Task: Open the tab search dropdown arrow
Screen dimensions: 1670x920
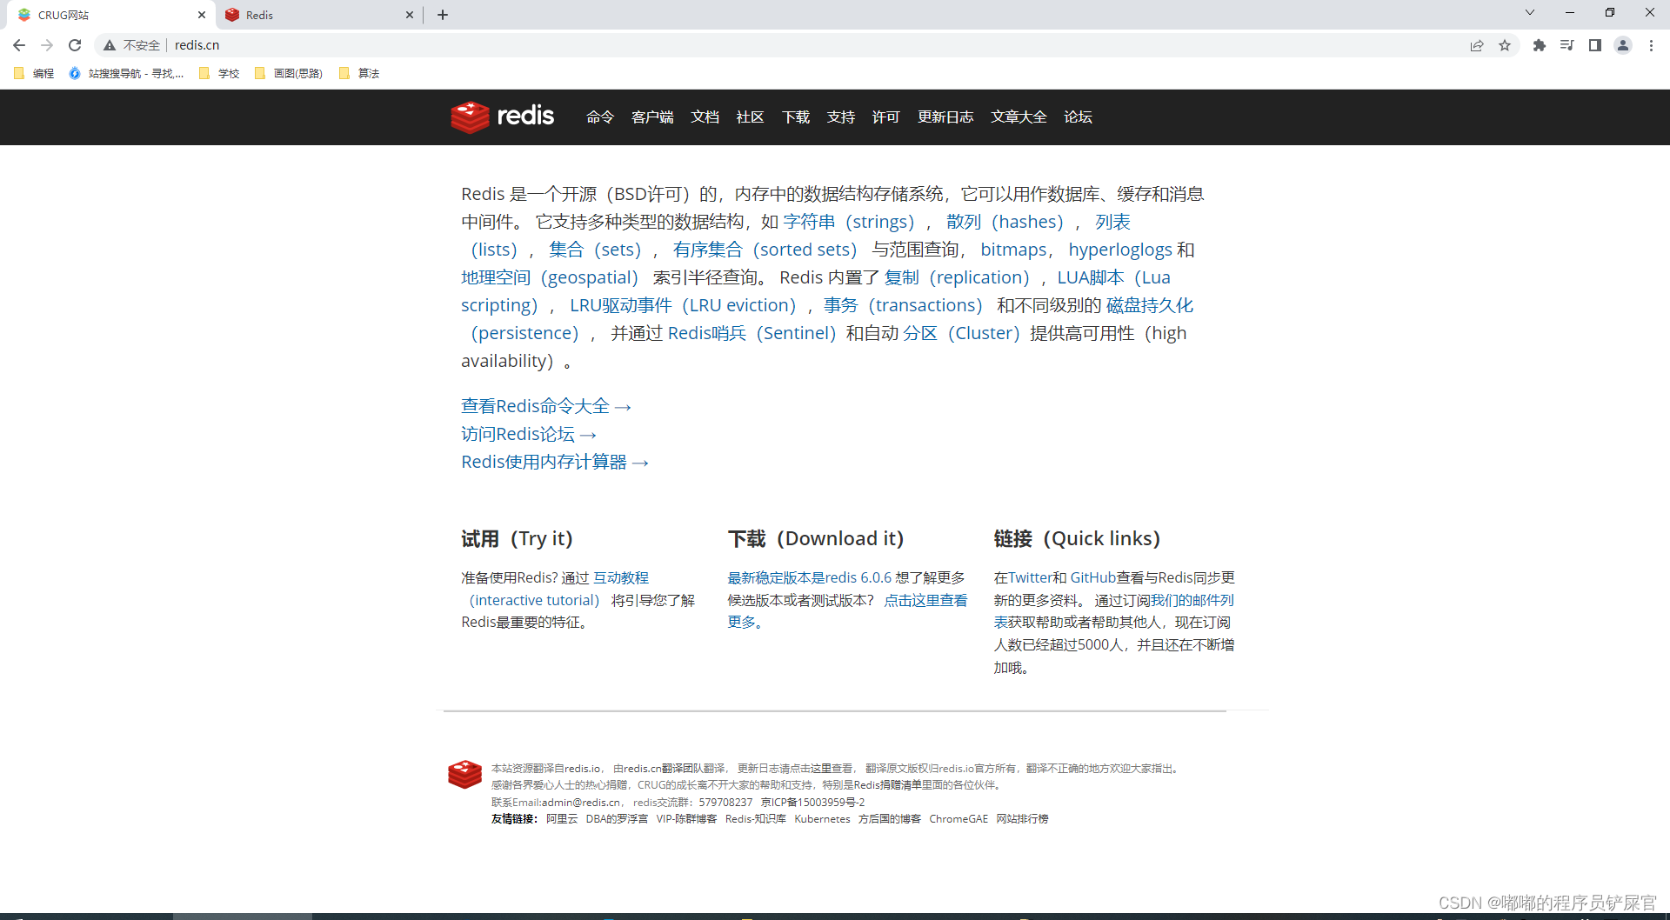Action: pyautogui.click(x=1530, y=12)
